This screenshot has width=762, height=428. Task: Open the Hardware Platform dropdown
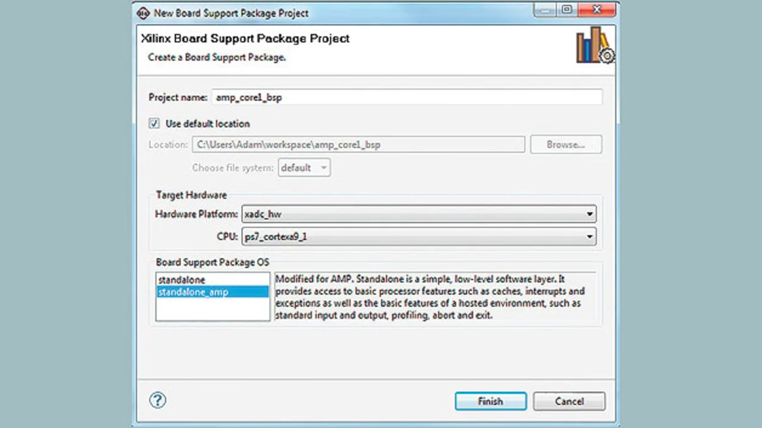pyautogui.click(x=419, y=214)
